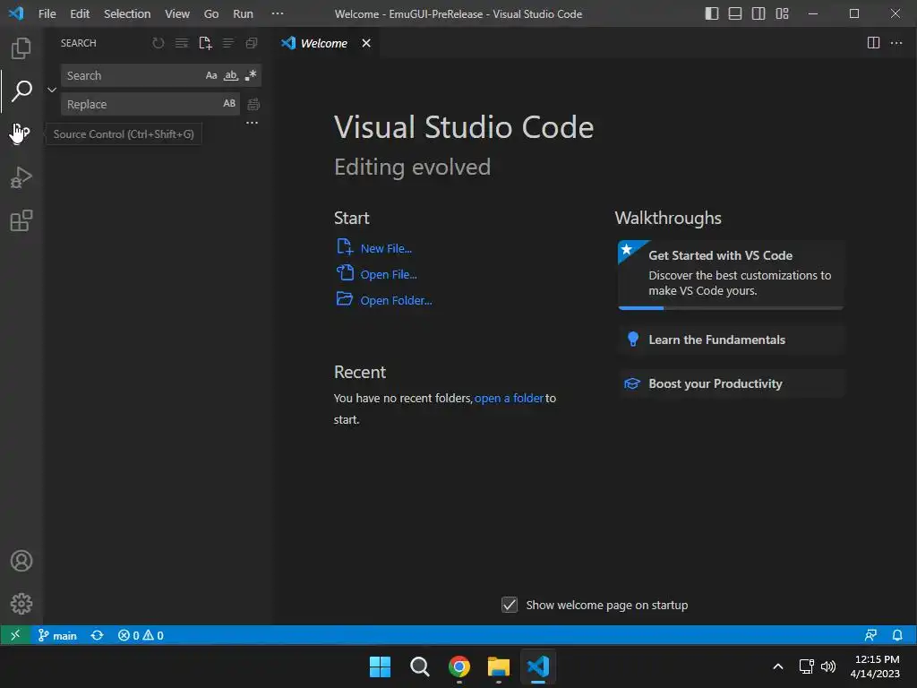Click the Replace All icon
Screen dimensions: 917x688
click(253, 104)
